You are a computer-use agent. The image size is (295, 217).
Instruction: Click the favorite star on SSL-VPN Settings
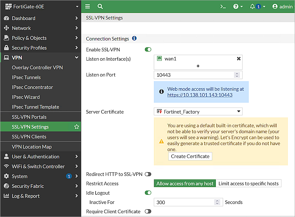(77, 127)
